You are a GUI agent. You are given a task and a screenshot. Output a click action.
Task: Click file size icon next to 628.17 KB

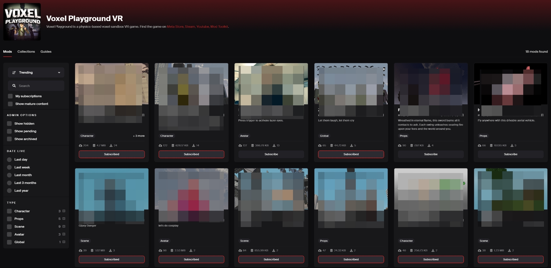173,146
